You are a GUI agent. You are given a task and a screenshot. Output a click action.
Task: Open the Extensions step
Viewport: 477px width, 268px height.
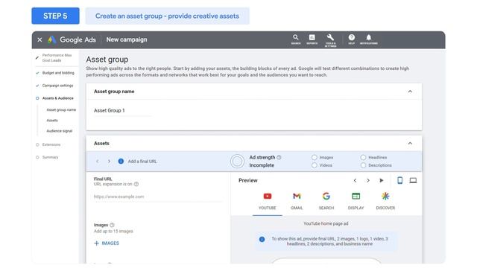(51, 144)
